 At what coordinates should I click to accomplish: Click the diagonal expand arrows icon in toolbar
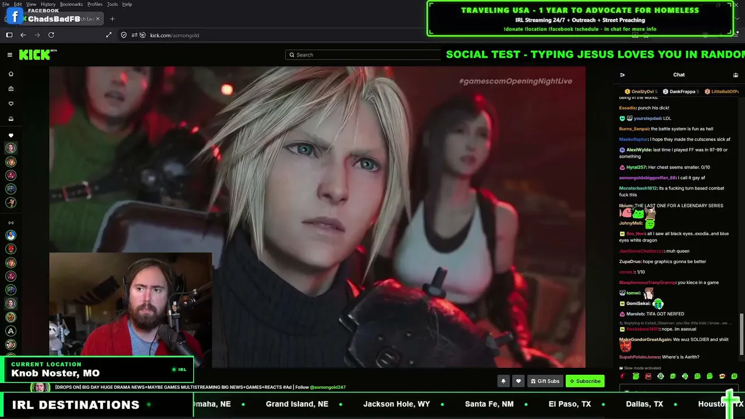pyautogui.click(x=109, y=35)
